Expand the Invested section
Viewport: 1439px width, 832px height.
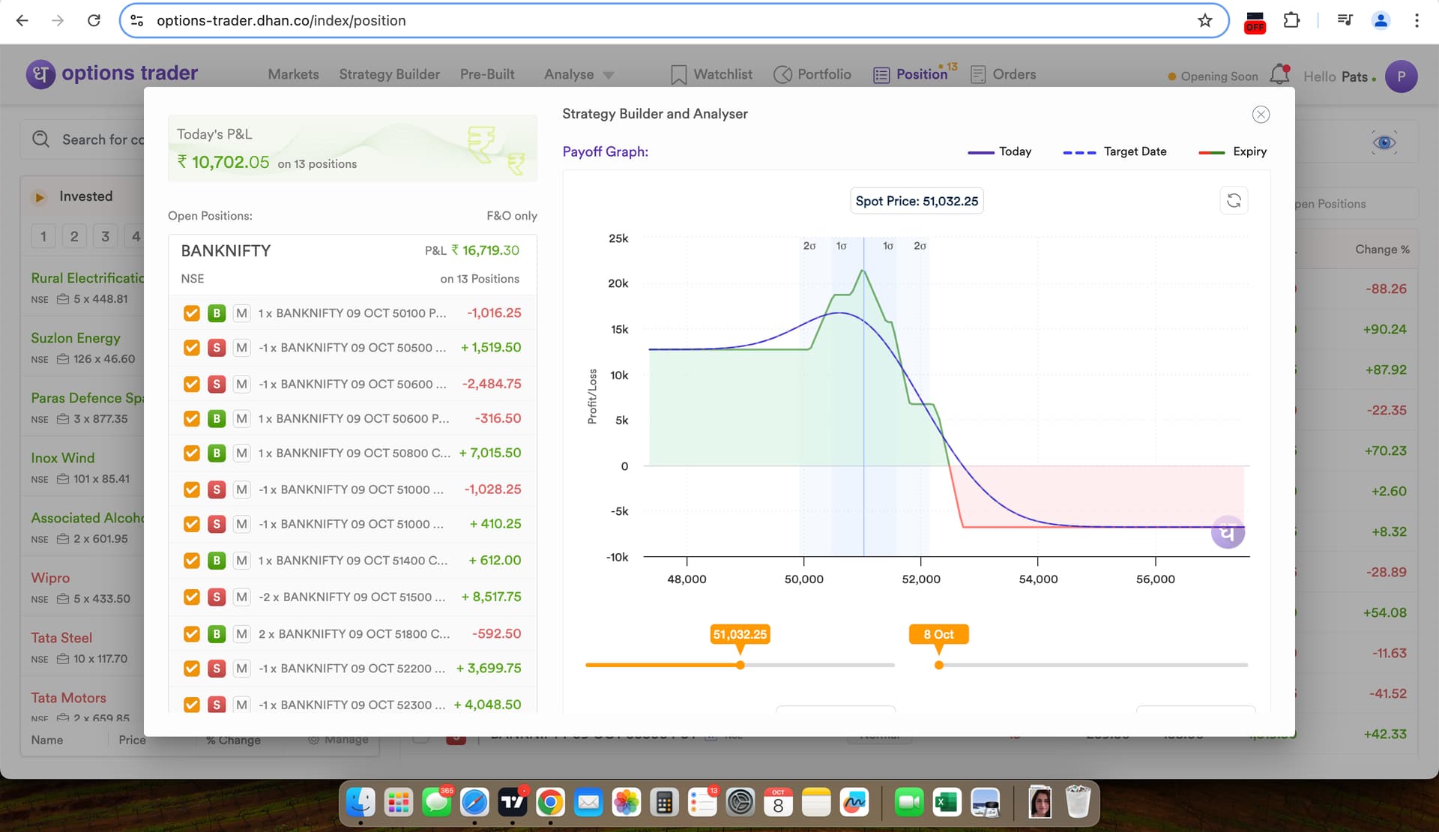(39, 197)
